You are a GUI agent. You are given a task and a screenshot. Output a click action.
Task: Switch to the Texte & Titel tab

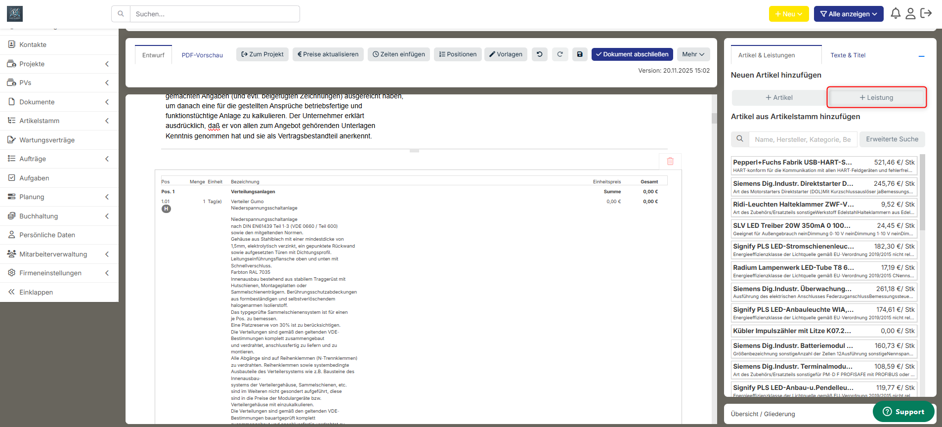(848, 55)
